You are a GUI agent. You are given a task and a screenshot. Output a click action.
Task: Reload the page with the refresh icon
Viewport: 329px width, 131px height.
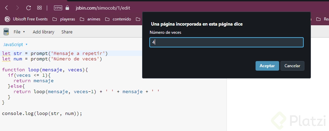29,8
